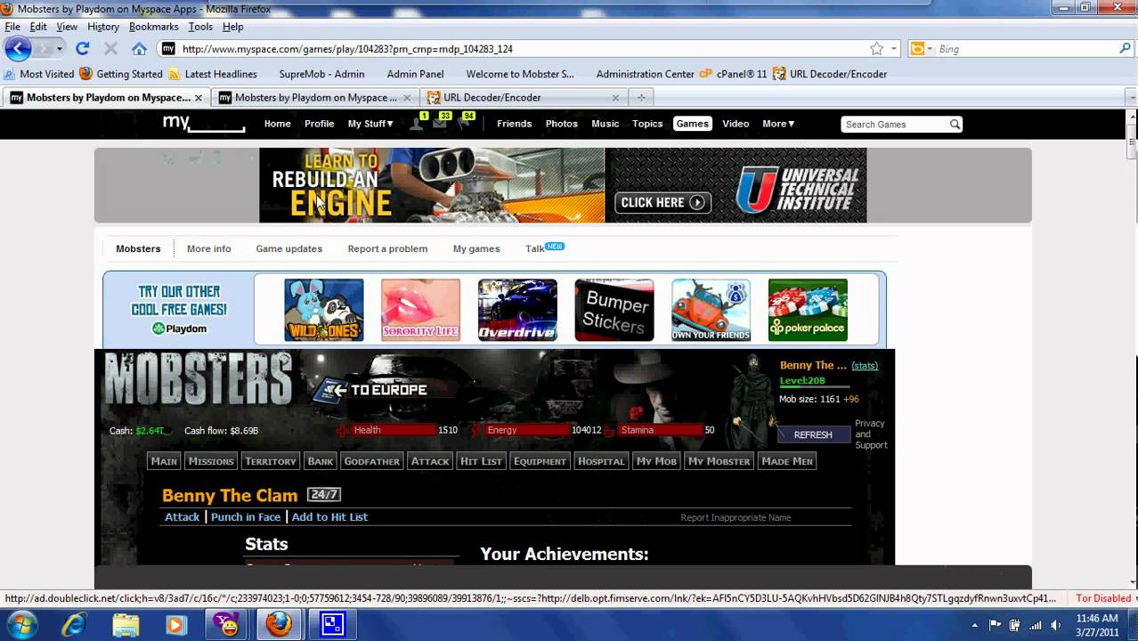Expand the More dropdown in Myspace nav
Viewport: 1138px width, 641px height.
[x=778, y=124]
